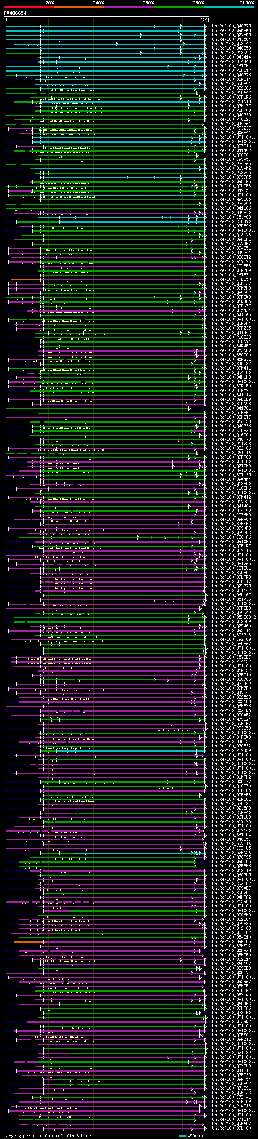Select the UniRef100_B1VVM2 label
The image size is (258, 1139).
(231, 168)
